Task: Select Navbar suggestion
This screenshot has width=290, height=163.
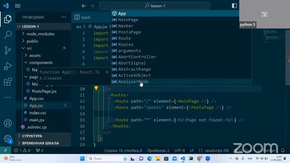Action: 181,26
